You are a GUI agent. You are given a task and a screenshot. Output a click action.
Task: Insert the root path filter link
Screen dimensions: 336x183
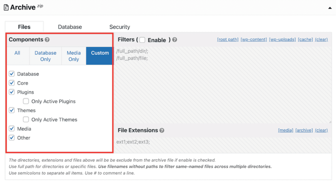pos(228,40)
